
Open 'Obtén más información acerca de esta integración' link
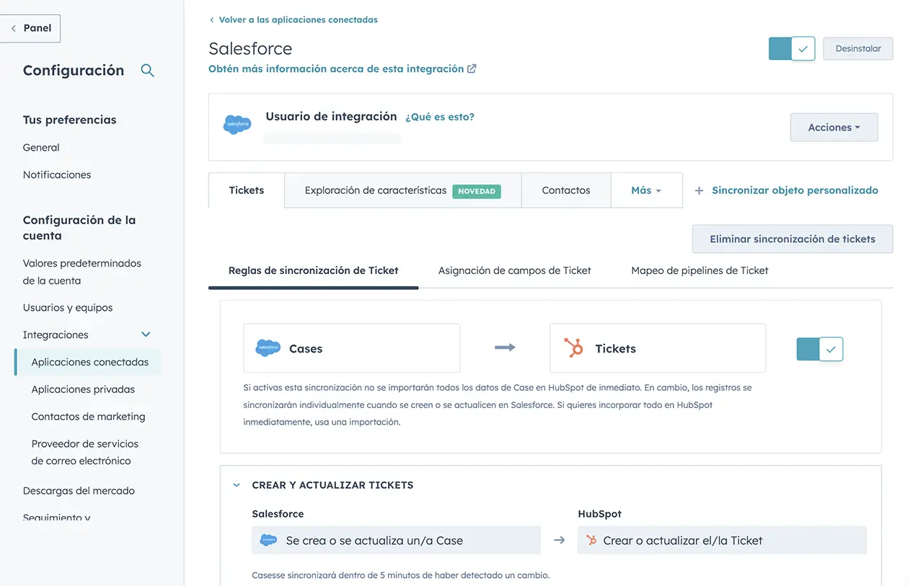coord(336,68)
